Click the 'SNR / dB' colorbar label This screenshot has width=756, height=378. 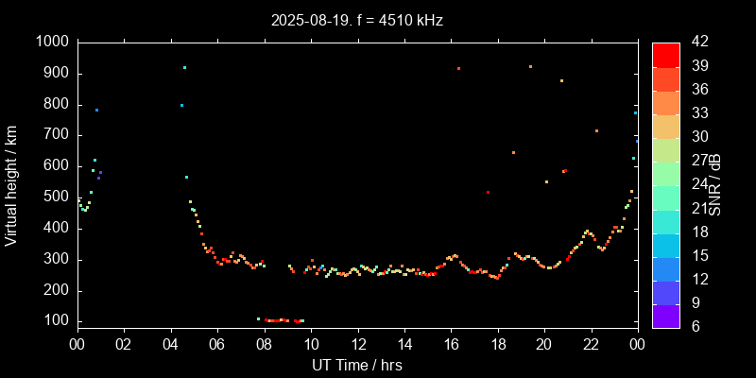tap(715, 185)
